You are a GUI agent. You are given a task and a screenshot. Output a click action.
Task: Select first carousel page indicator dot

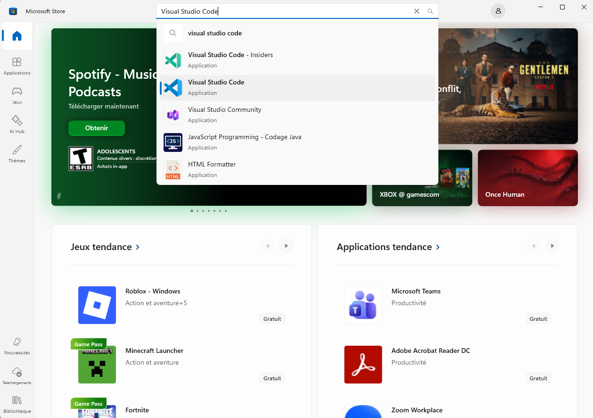192,211
